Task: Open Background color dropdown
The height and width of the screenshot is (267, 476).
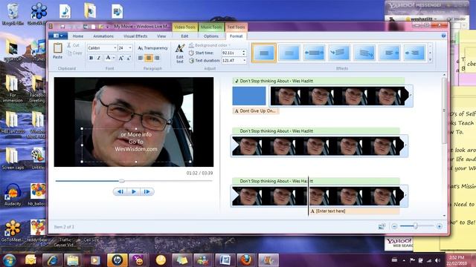Action: pos(210,45)
